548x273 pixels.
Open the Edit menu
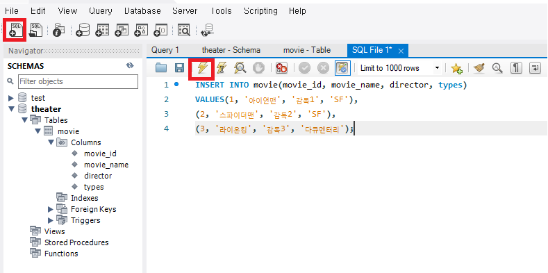[38, 11]
